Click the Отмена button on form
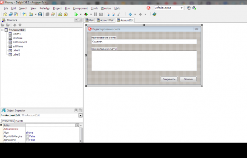This screenshot has width=247, height=158. [188, 79]
